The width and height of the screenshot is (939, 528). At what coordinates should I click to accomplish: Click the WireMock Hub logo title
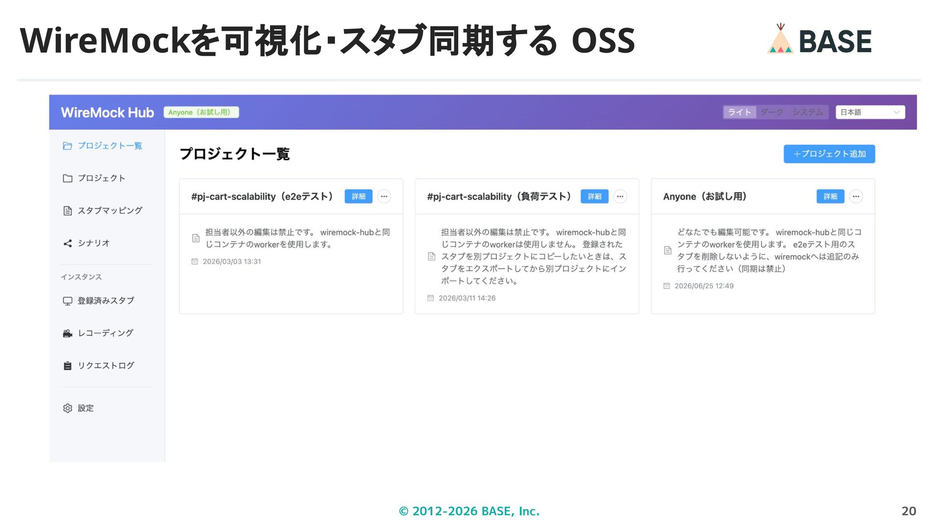click(108, 112)
